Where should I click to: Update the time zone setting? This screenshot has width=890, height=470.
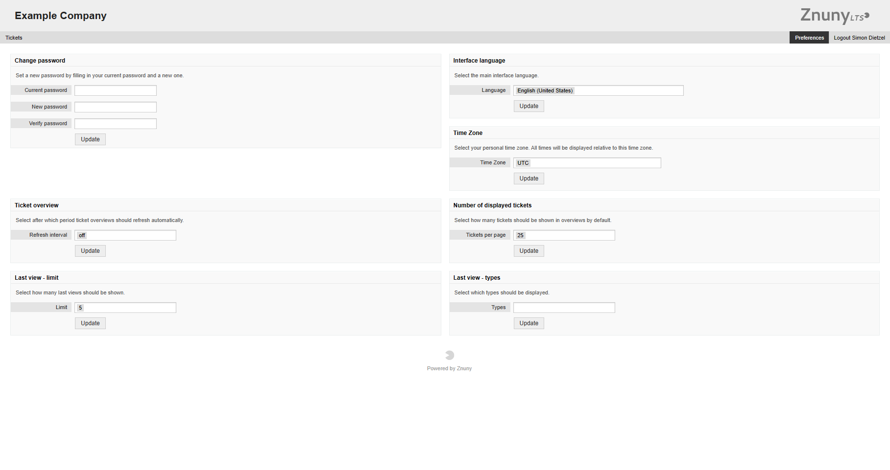tap(529, 179)
